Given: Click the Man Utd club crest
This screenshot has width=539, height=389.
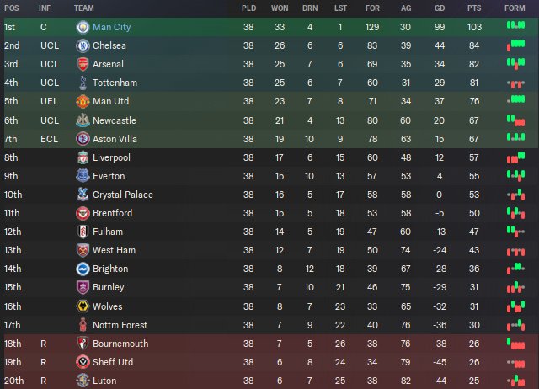Looking at the screenshot, I should (83, 101).
